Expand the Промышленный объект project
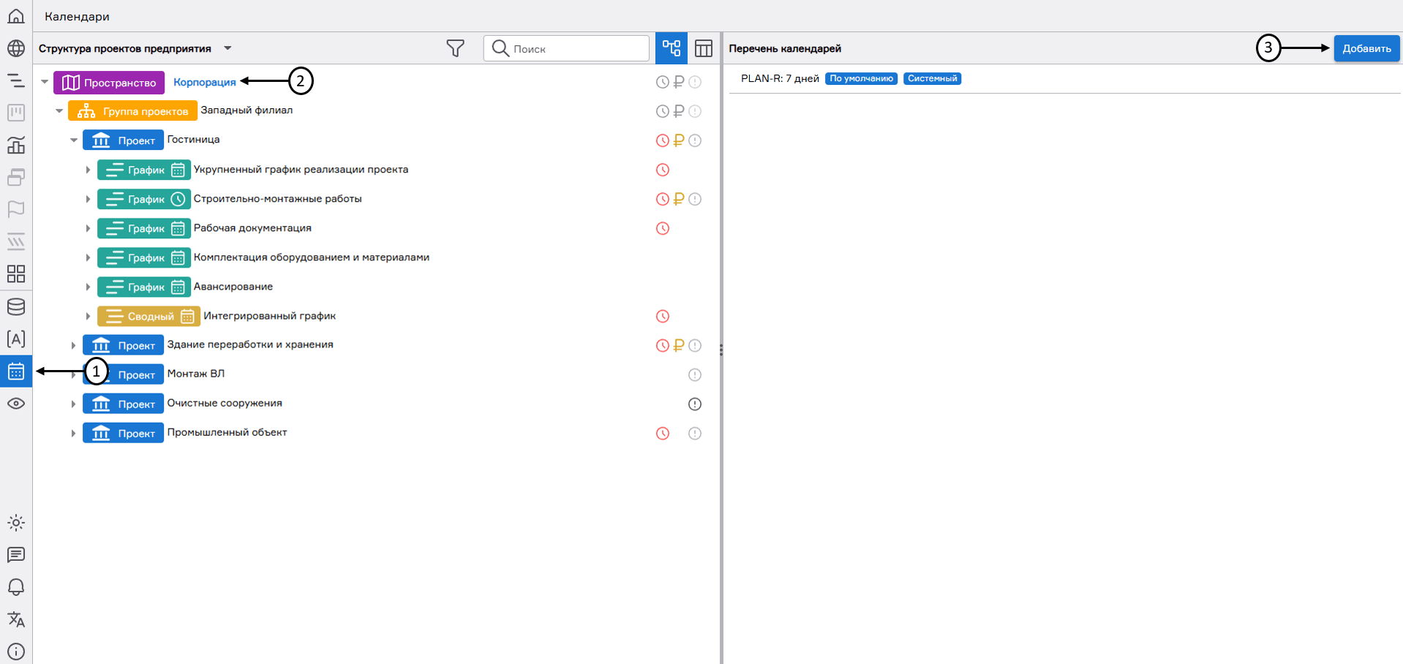 [73, 434]
